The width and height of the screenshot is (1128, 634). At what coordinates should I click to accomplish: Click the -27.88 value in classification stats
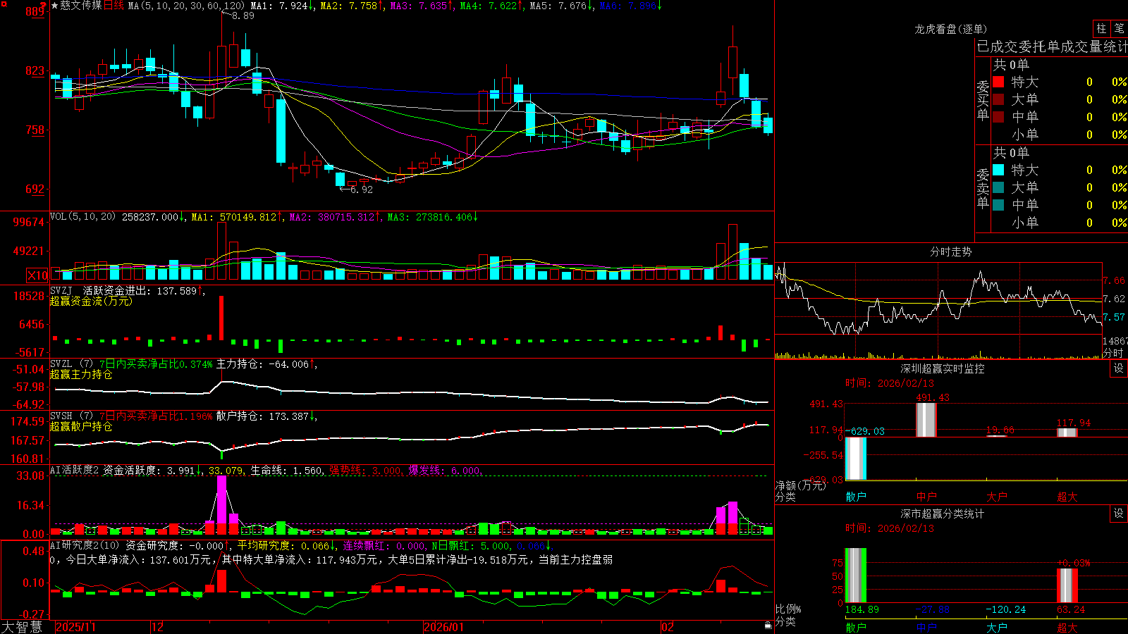(932, 609)
